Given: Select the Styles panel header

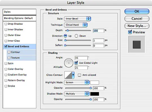Looking at the screenshot, I should point(20,12).
